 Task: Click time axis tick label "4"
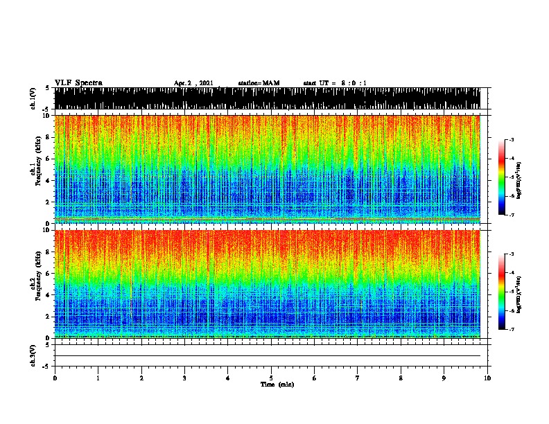(x=228, y=378)
